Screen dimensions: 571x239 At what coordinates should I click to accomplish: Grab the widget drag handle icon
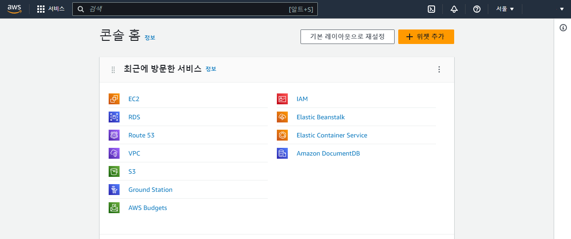click(113, 69)
